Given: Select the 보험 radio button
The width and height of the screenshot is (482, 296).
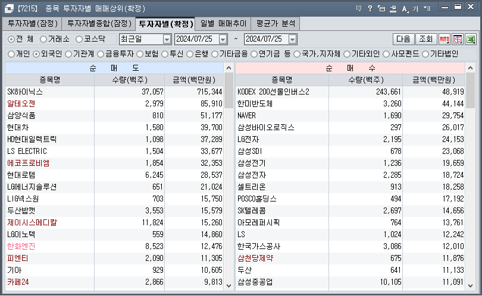Looking at the screenshot, I should [140, 54].
